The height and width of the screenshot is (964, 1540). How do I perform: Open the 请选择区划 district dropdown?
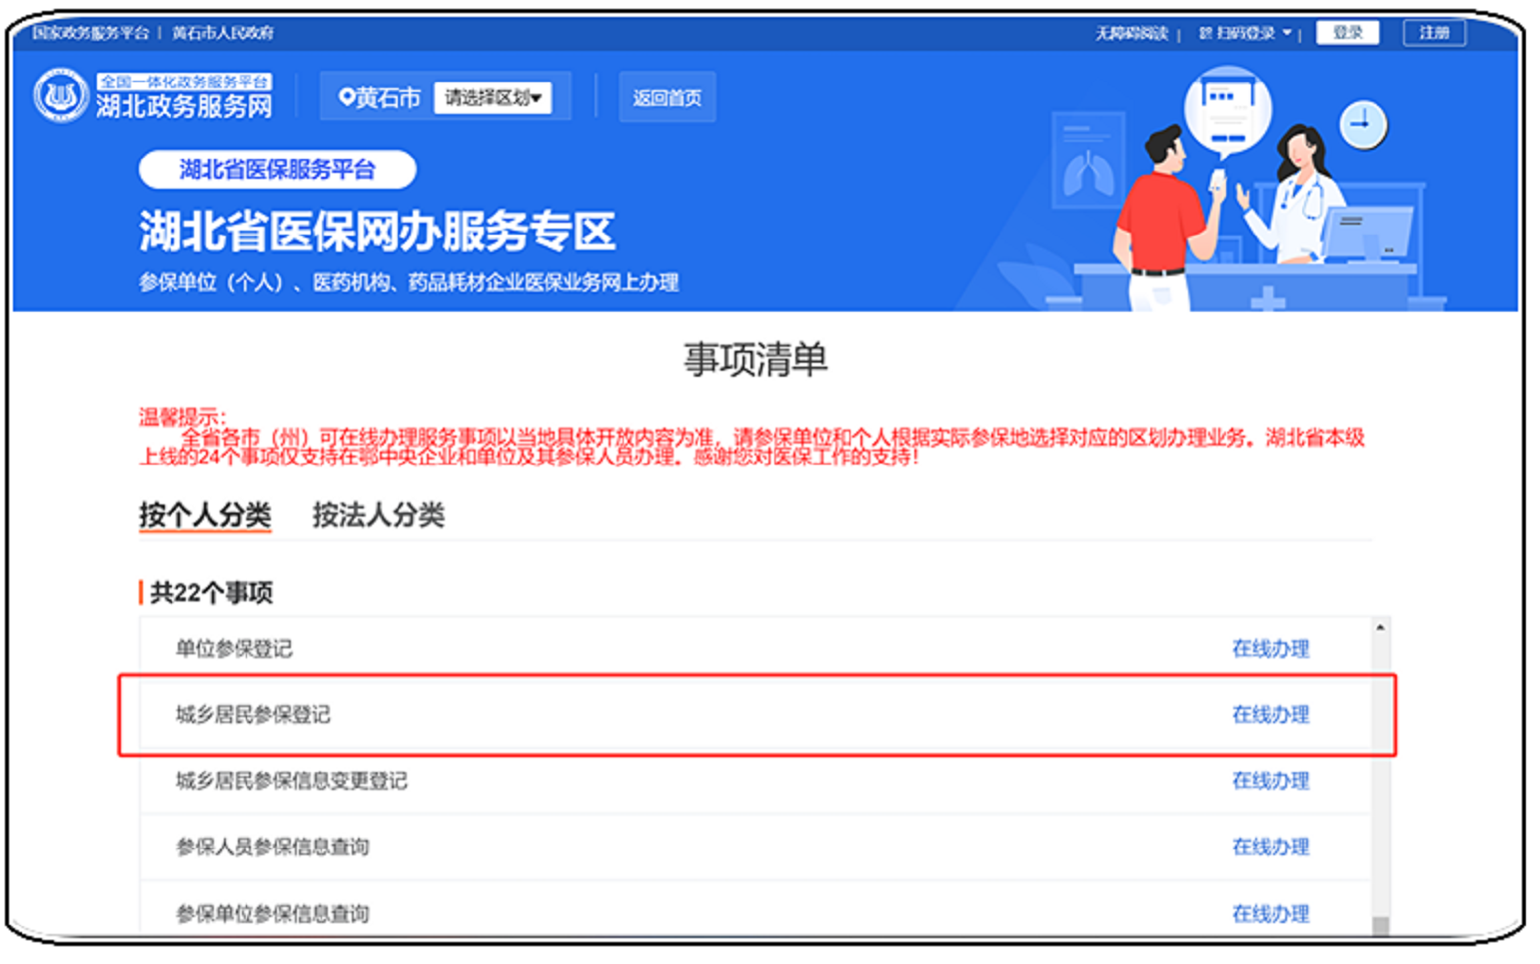(493, 98)
